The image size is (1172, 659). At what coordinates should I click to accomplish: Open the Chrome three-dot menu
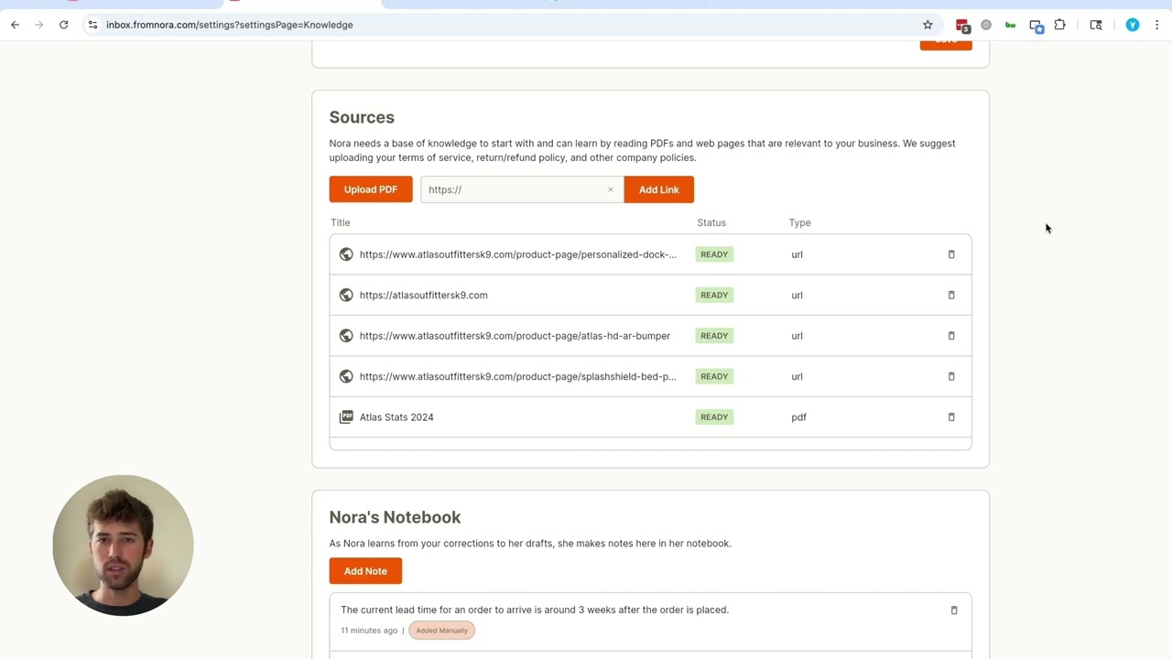click(x=1157, y=25)
